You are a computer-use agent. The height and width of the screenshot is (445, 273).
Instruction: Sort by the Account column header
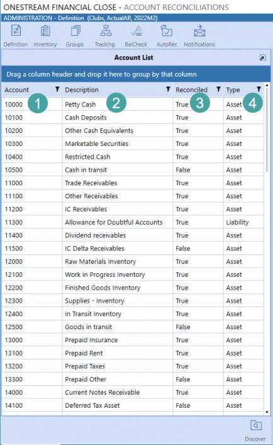click(17, 89)
